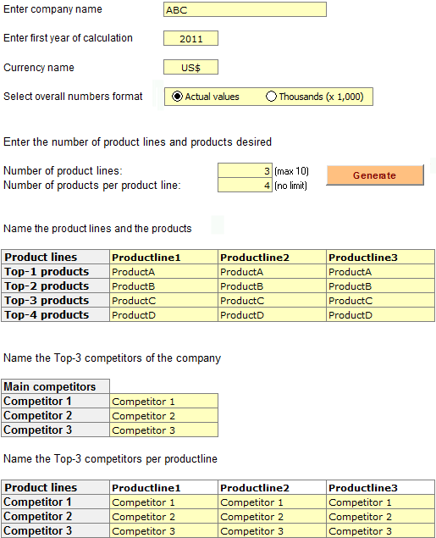Image resolution: width=436 pixels, height=538 pixels.
Task: Click Competitor 2 name cell in Main competitors
Action: (x=163, y=415)
